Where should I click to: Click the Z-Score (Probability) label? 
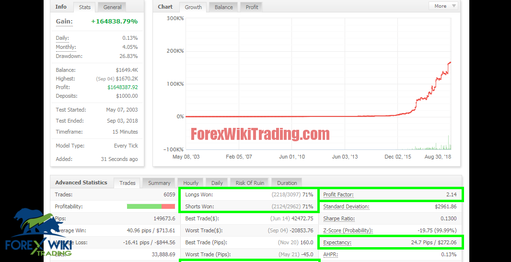(x=348, y=230)
